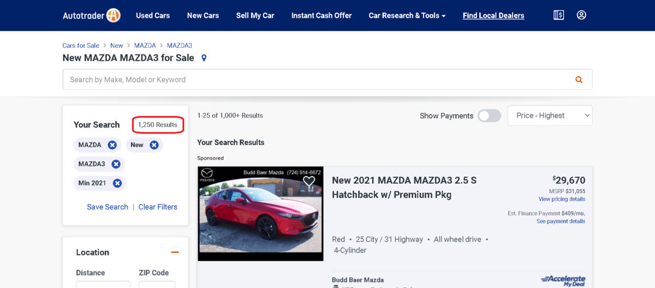Expand Car Research & Tools menu

point(407,15)
